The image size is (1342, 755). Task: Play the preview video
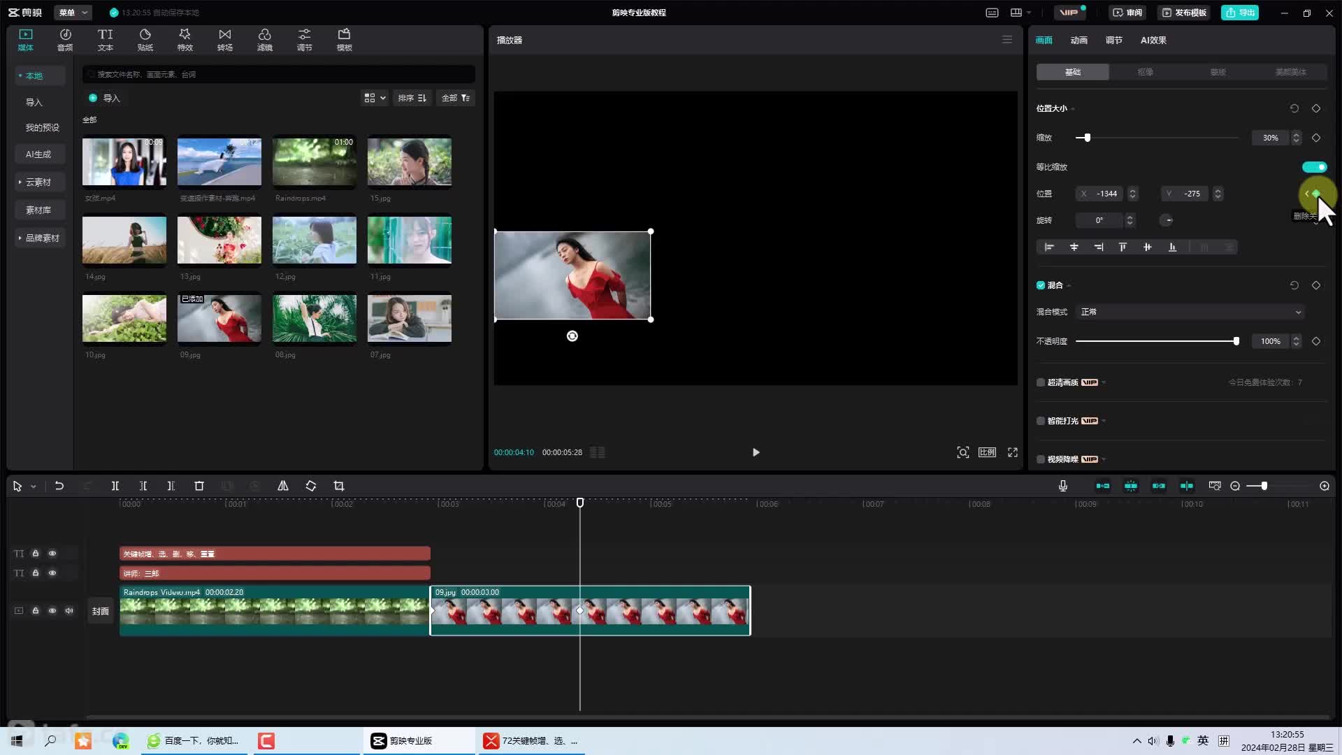756,452
